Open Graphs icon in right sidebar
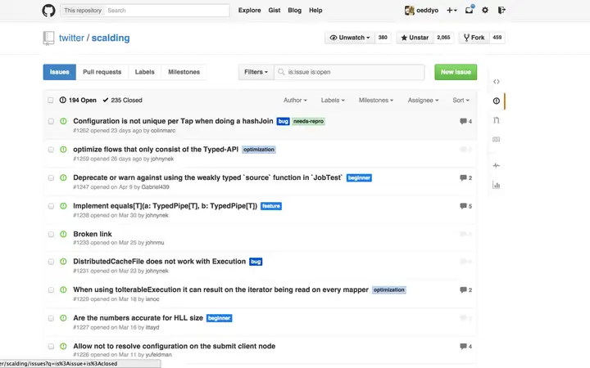The height and width of the screenshot is (368, 590). pos(497,185)
